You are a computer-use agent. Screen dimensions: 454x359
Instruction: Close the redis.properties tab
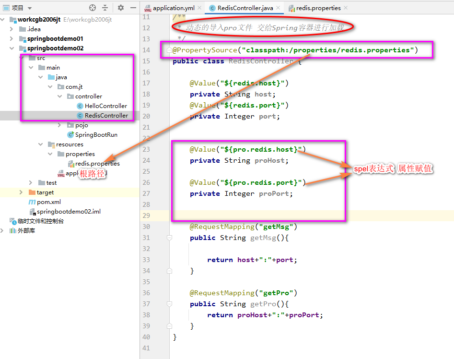346,8
